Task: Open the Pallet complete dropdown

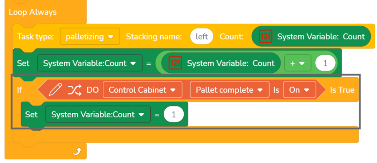Action: (x=230, y=90)
